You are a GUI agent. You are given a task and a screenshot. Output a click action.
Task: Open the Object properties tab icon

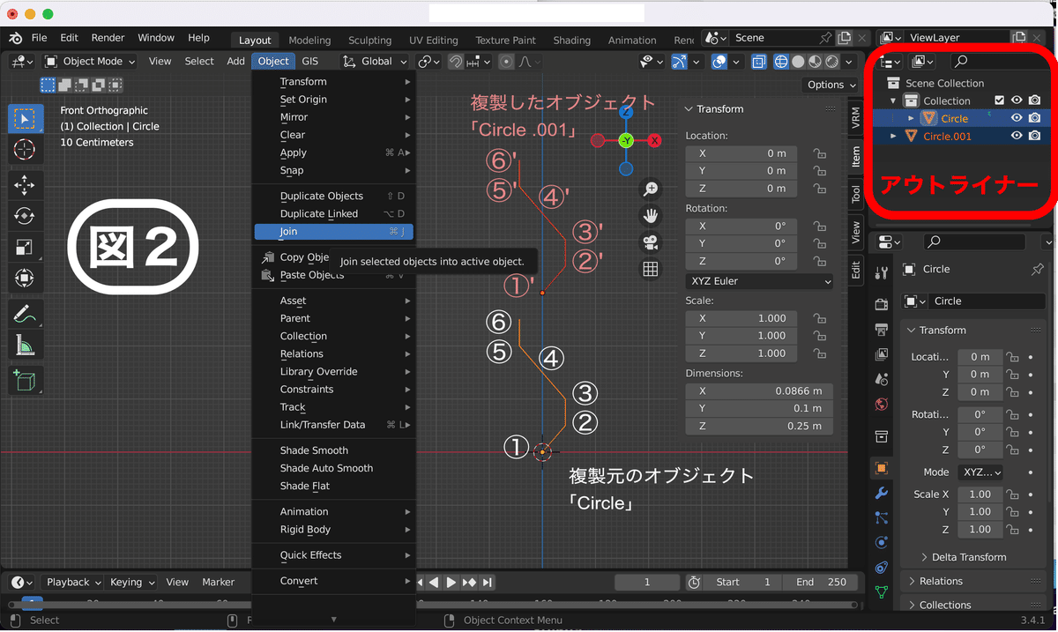tap(882, 468)
